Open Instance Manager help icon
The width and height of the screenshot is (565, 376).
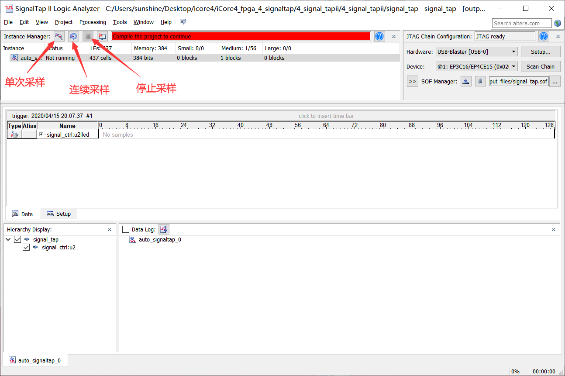[x=379, y=37]
